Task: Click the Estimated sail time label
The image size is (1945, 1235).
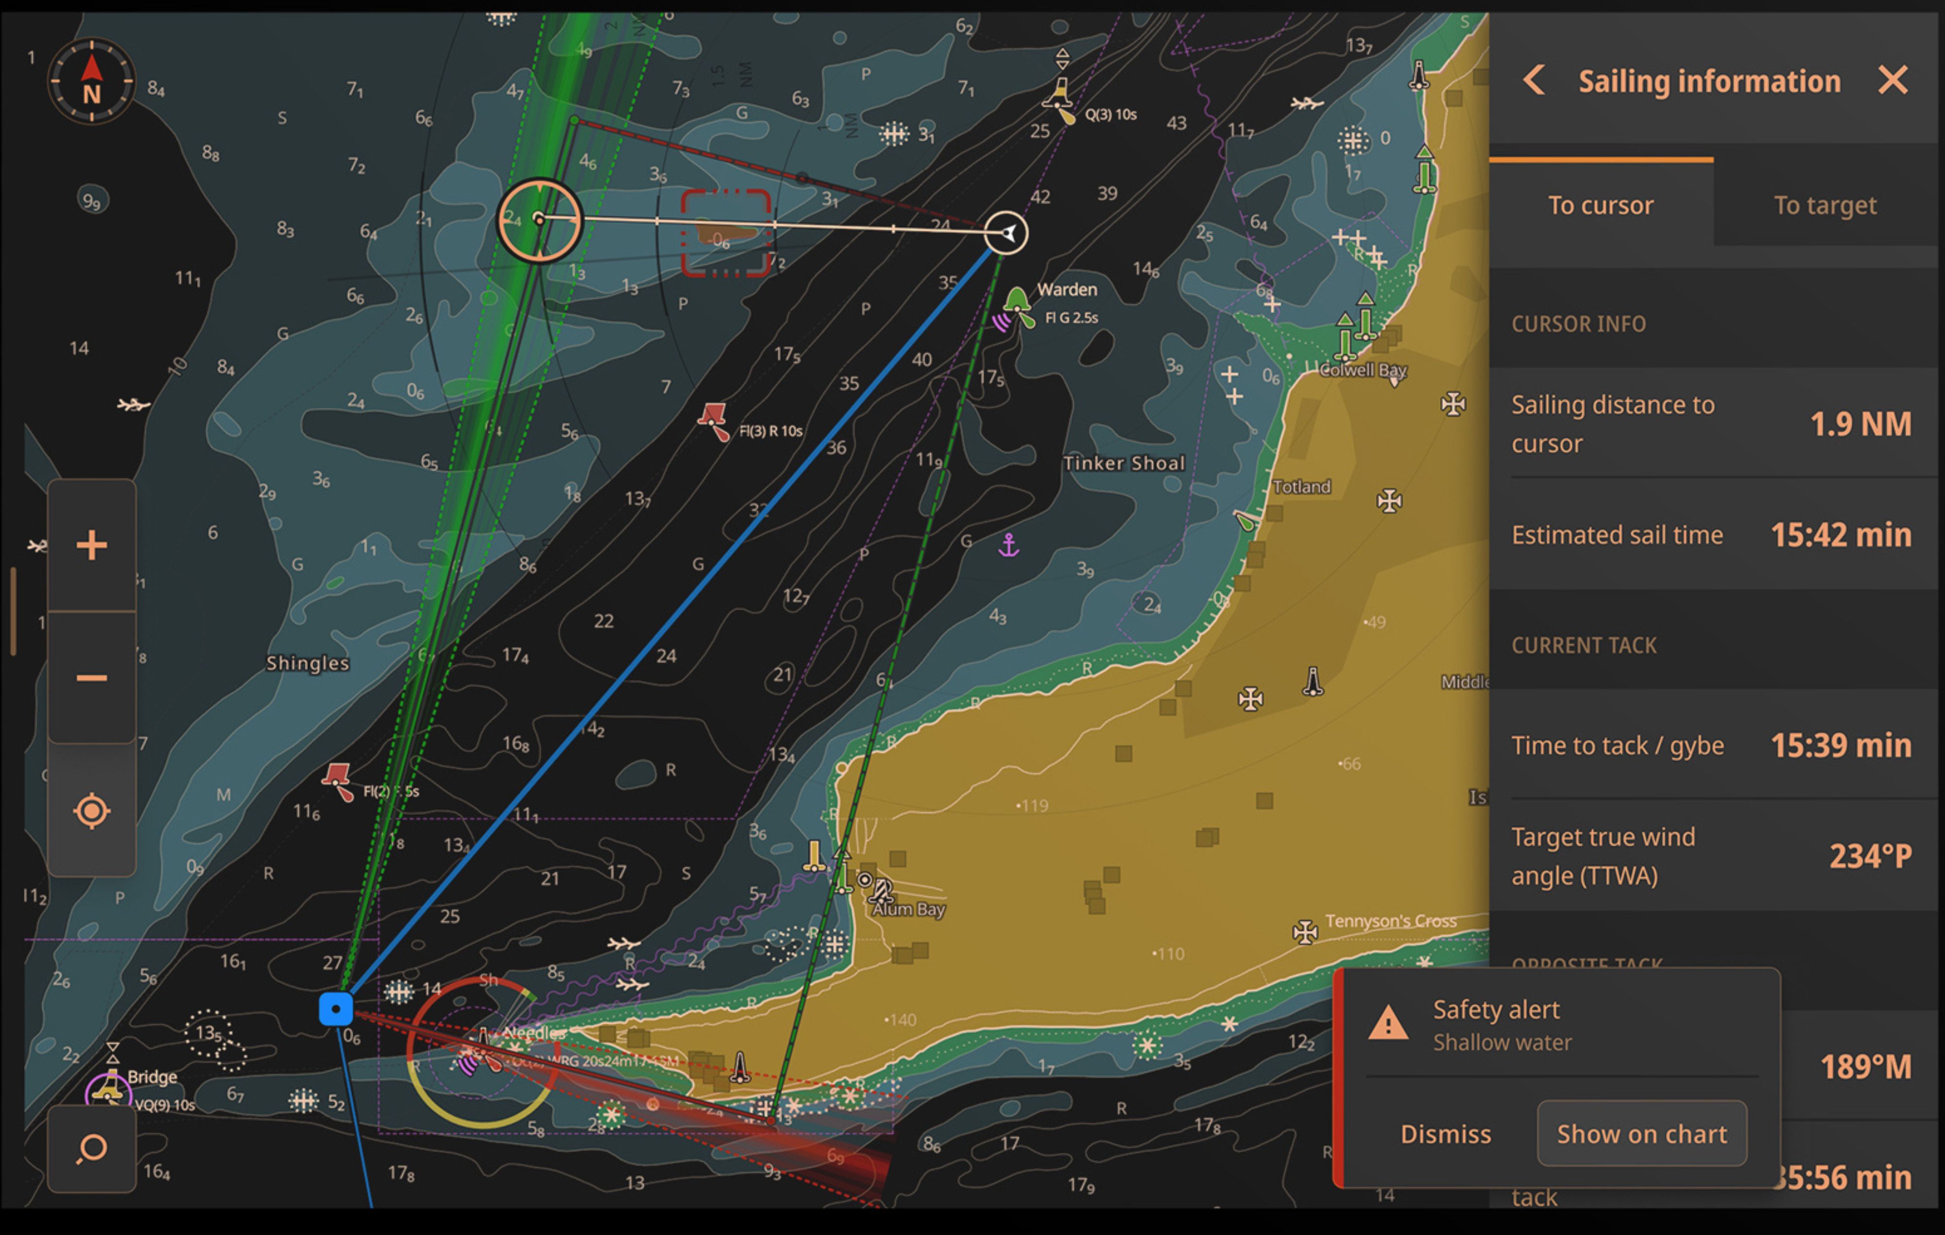Action: tap(1617, 535)
